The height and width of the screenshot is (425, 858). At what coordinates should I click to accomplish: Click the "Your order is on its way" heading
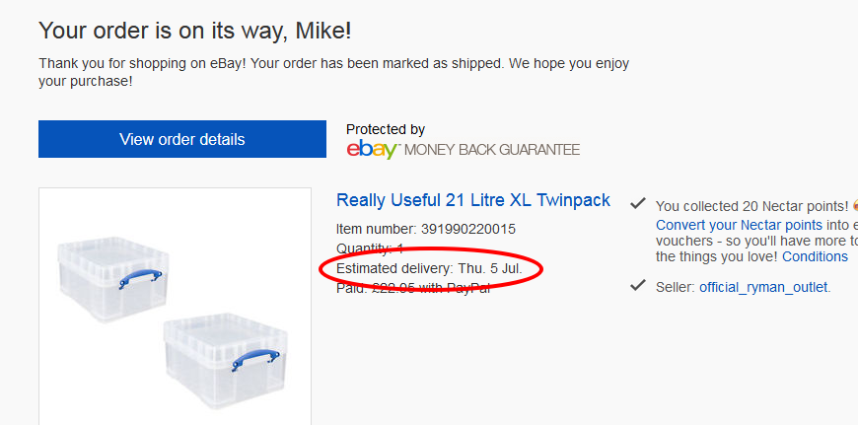(x=194, y=32)
